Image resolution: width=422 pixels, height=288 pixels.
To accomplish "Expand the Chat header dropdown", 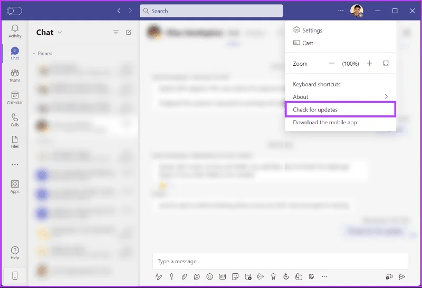I will click(60, 33).
